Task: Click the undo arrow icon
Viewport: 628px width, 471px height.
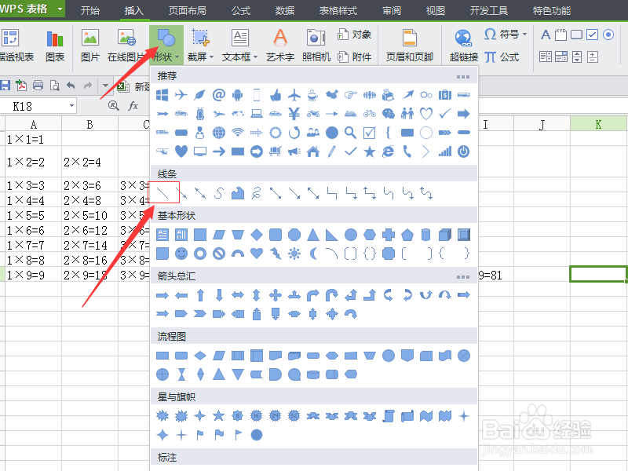Action: pyautogui.click(x=71, y=85)
